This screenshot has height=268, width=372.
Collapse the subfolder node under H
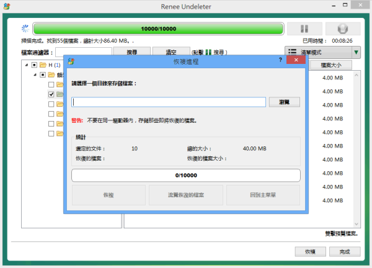(x=35, y=75)
